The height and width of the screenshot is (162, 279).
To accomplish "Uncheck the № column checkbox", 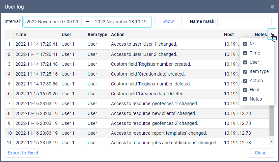I will [245, 44].
